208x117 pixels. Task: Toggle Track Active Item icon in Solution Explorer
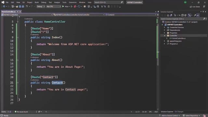click(x=189, y=15)
